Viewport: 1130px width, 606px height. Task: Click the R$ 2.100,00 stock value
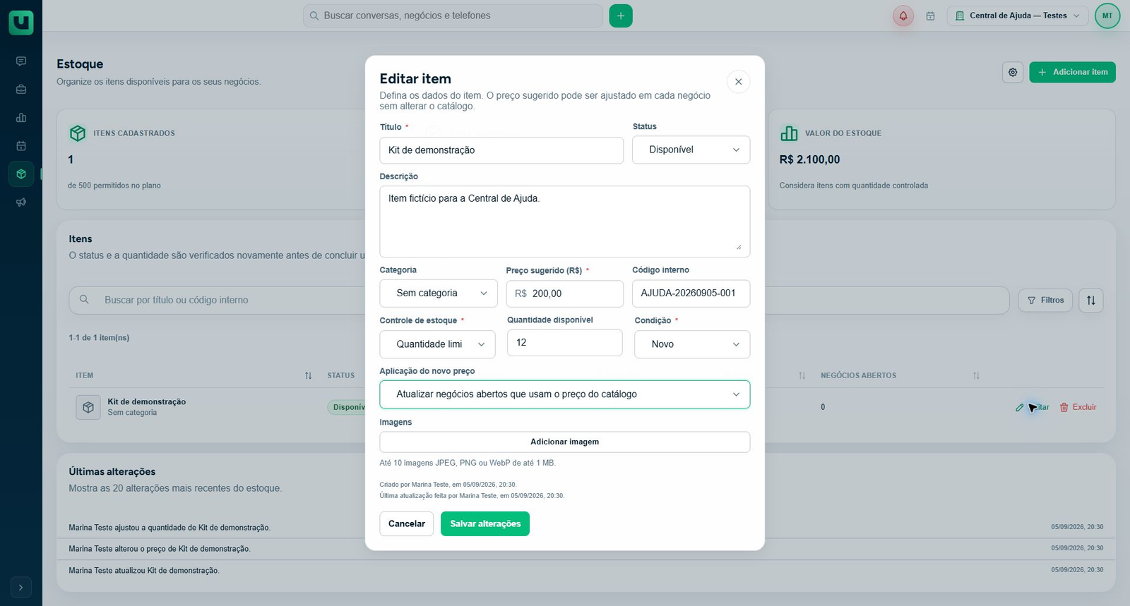810,159
